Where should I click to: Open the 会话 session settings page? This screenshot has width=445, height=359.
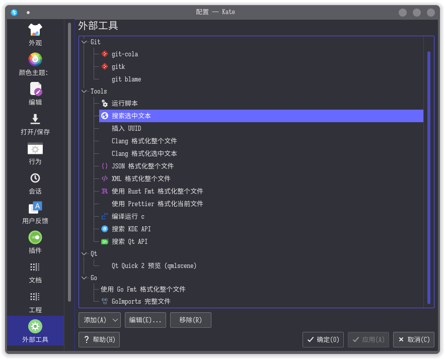coord(35,184)
